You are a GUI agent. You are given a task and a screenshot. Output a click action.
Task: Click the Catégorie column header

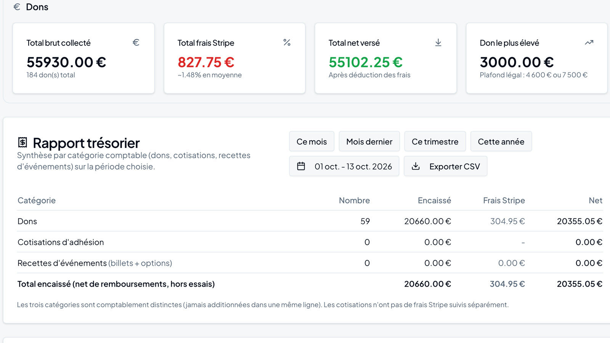click(37, 200)
